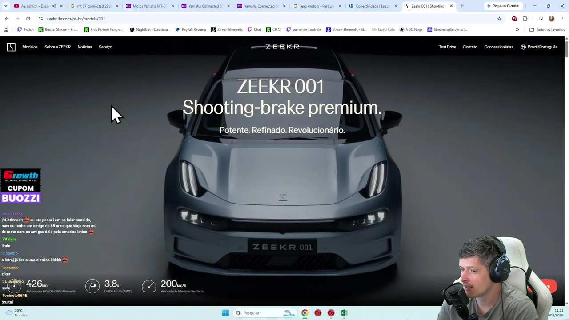569x320 pixels.
Task: Open a new tab with plus button
Action: click(x=462, y=6)
